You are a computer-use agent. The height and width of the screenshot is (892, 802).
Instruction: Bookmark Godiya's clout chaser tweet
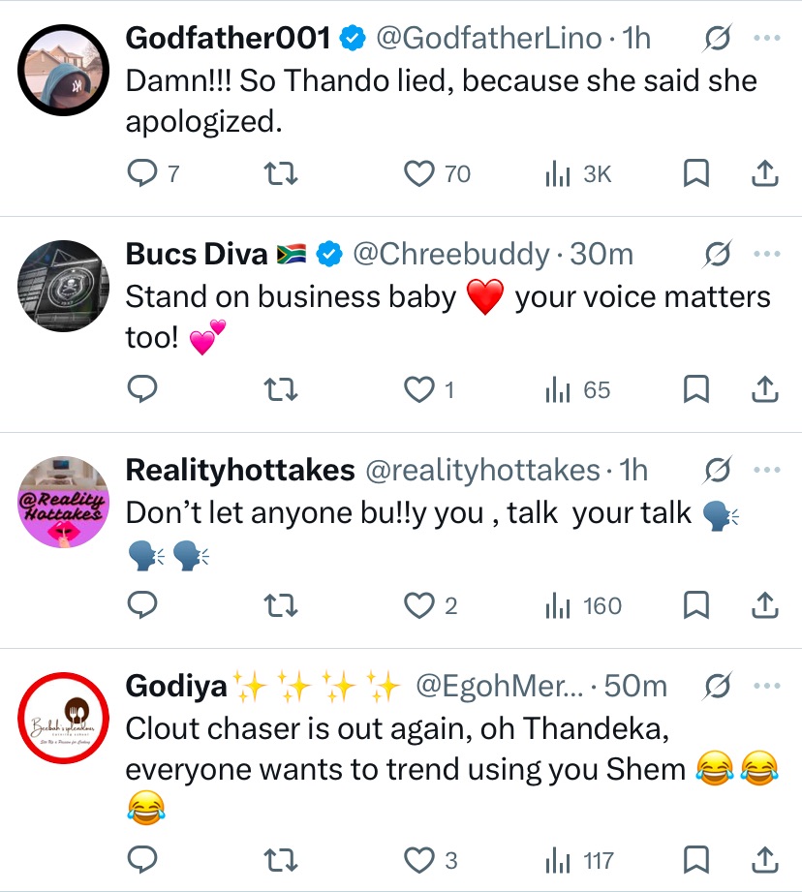(x=695, y=860)
